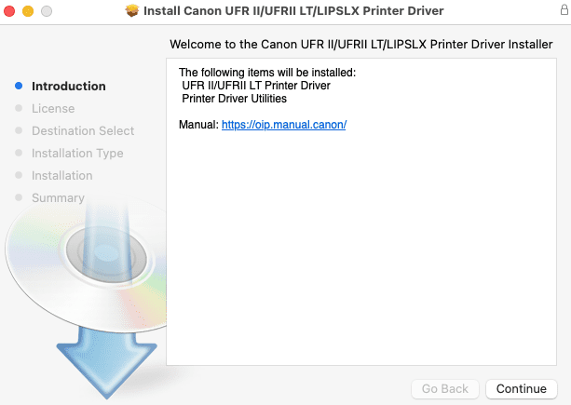Click the "Printer Driver Utilities" text line
Viewport: 571px width, 405px height.
tap(235, 98)
